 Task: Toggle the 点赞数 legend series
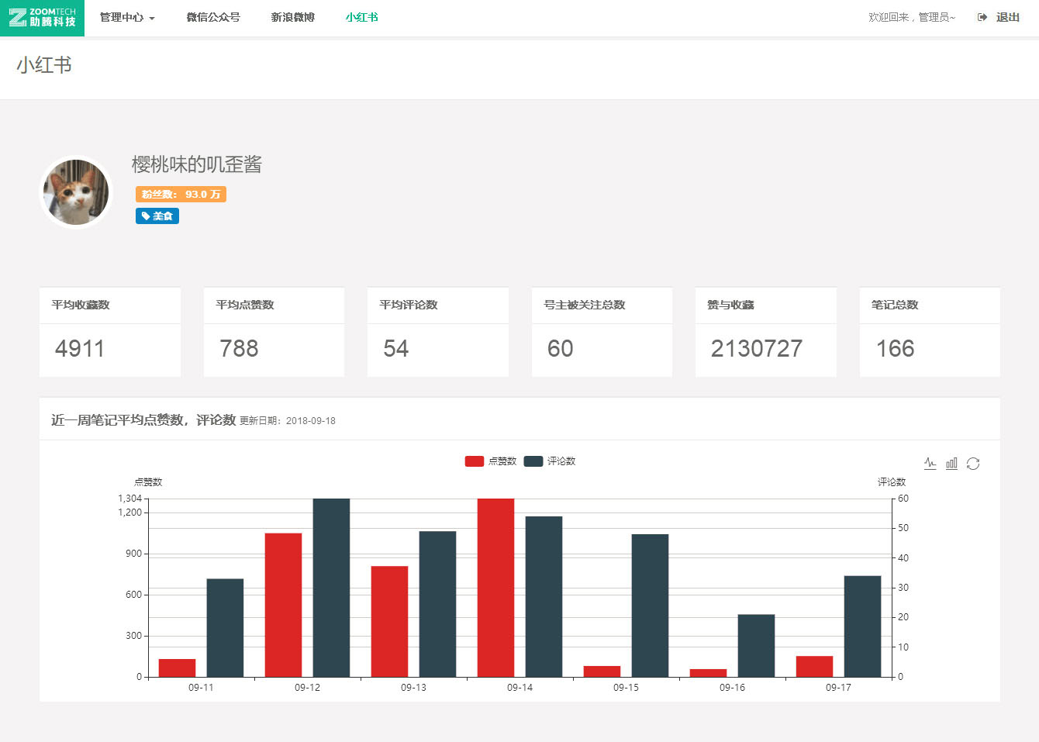490,461
